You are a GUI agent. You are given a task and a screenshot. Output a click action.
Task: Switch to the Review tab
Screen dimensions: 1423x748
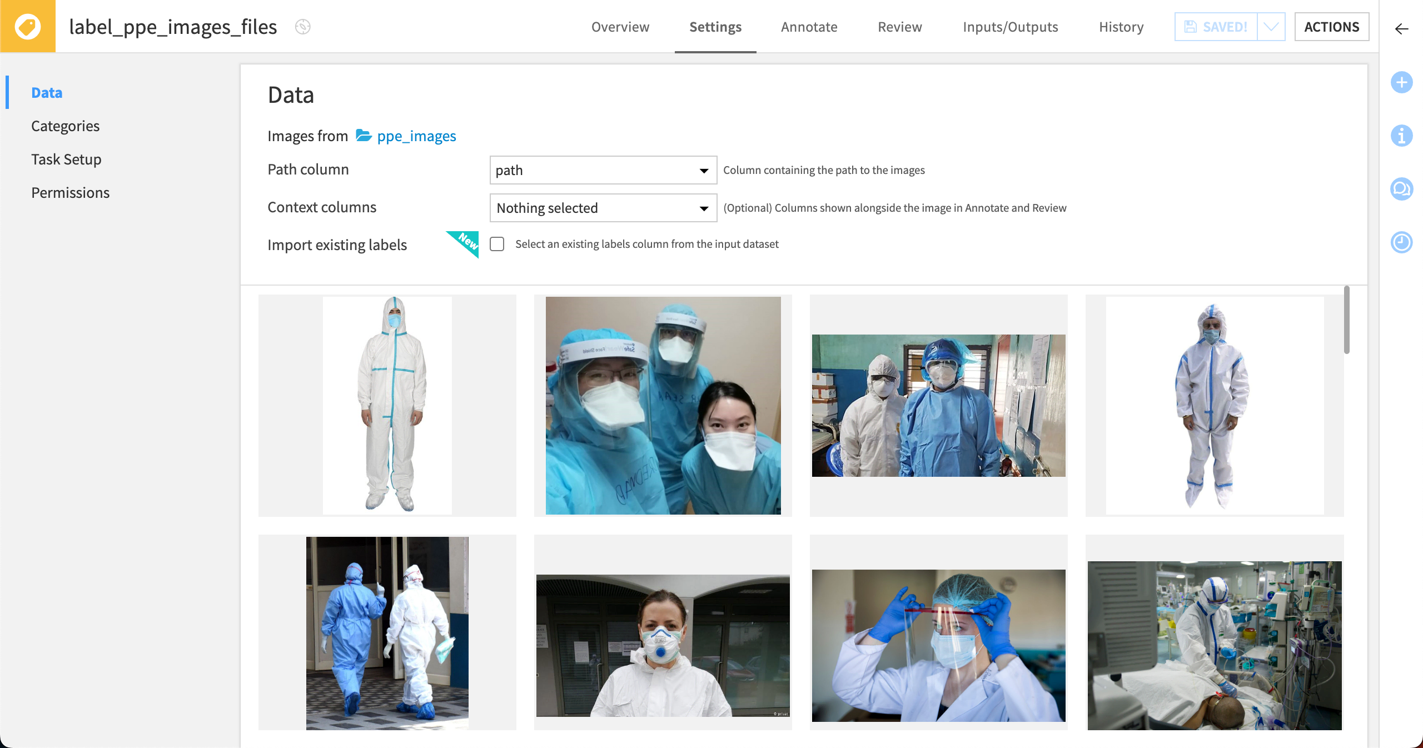(899, 27)
